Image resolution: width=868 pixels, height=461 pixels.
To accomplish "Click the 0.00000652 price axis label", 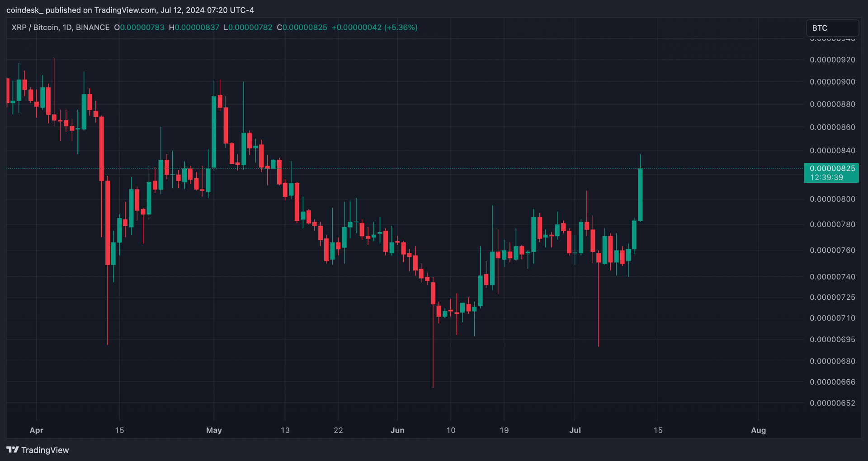I will (x=832, y=403).
